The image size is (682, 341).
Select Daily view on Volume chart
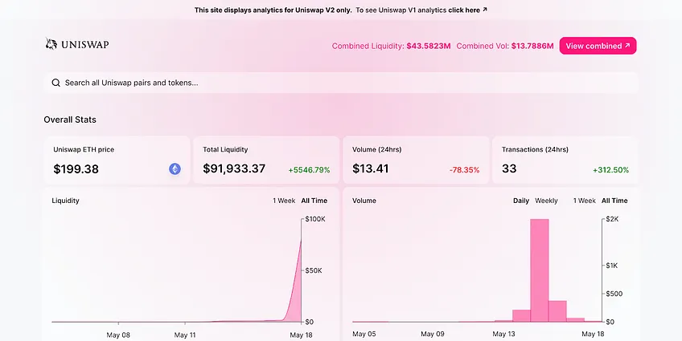(521, 201)
